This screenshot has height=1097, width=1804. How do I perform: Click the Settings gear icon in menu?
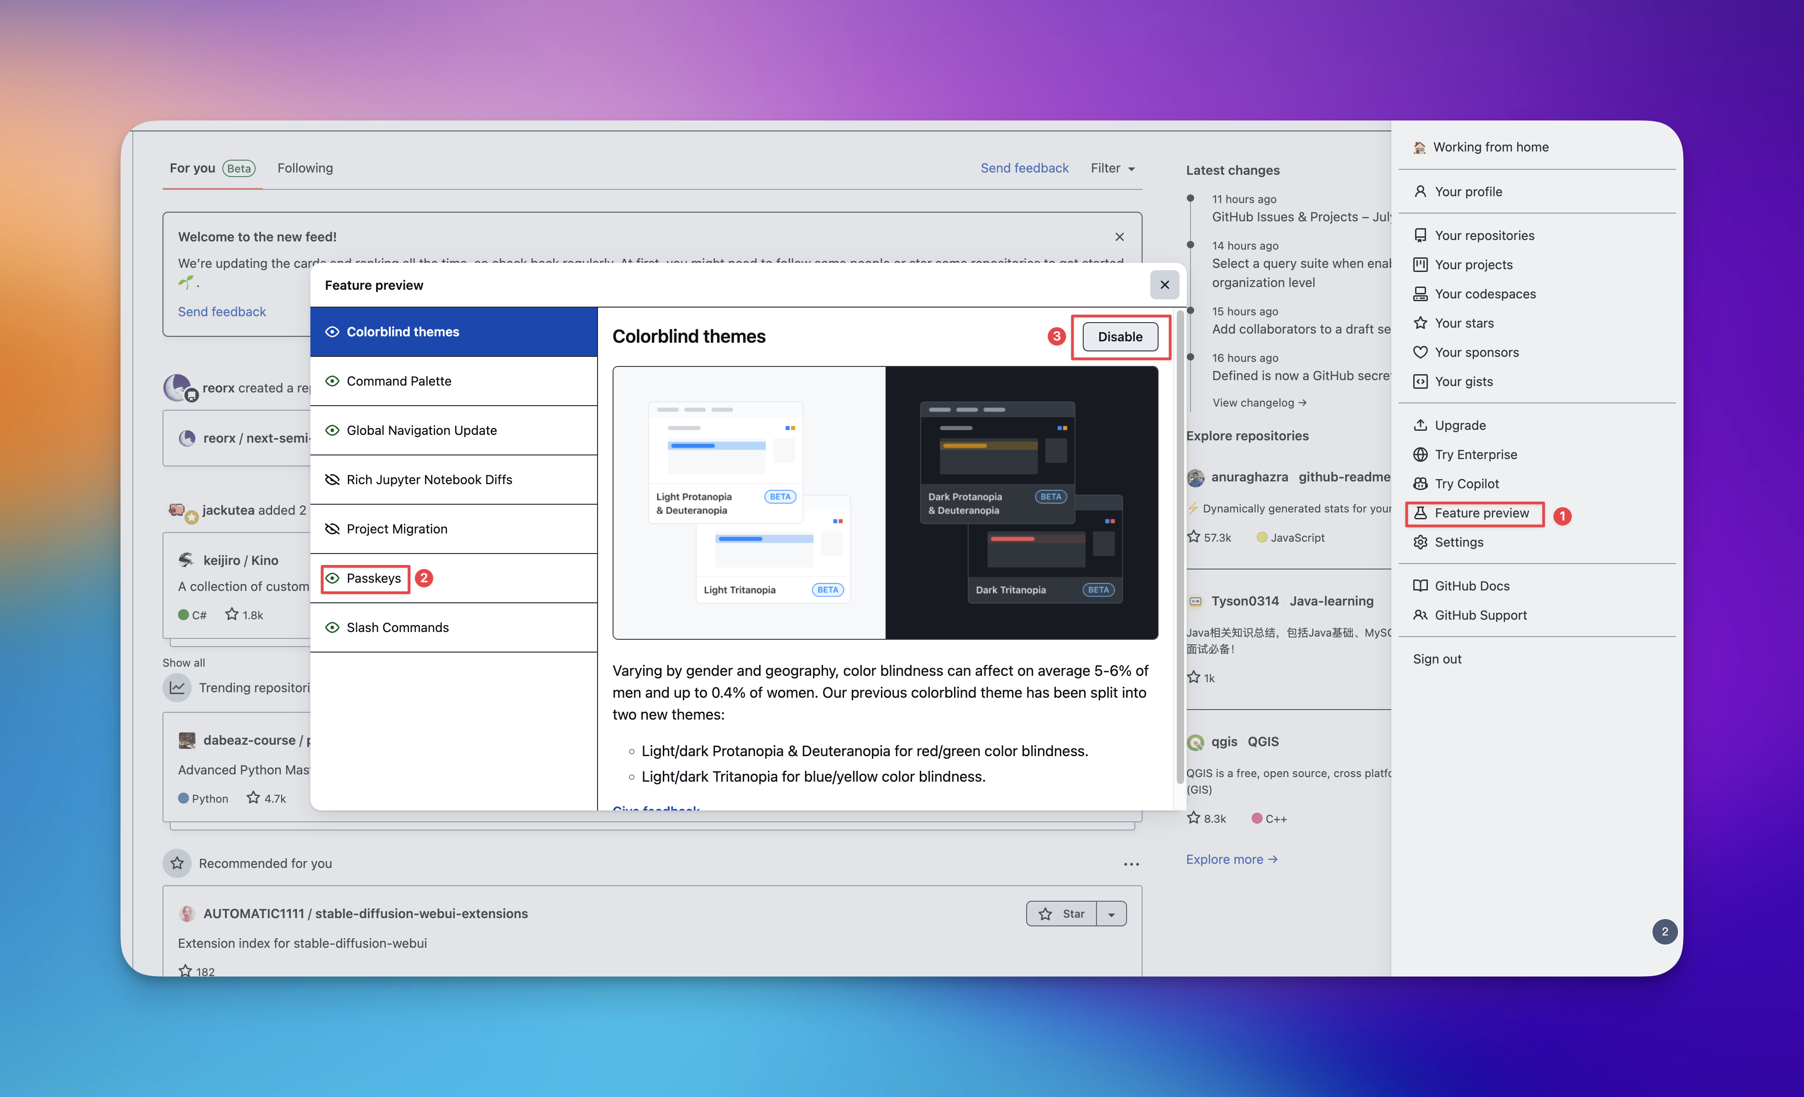(1420, 542)
